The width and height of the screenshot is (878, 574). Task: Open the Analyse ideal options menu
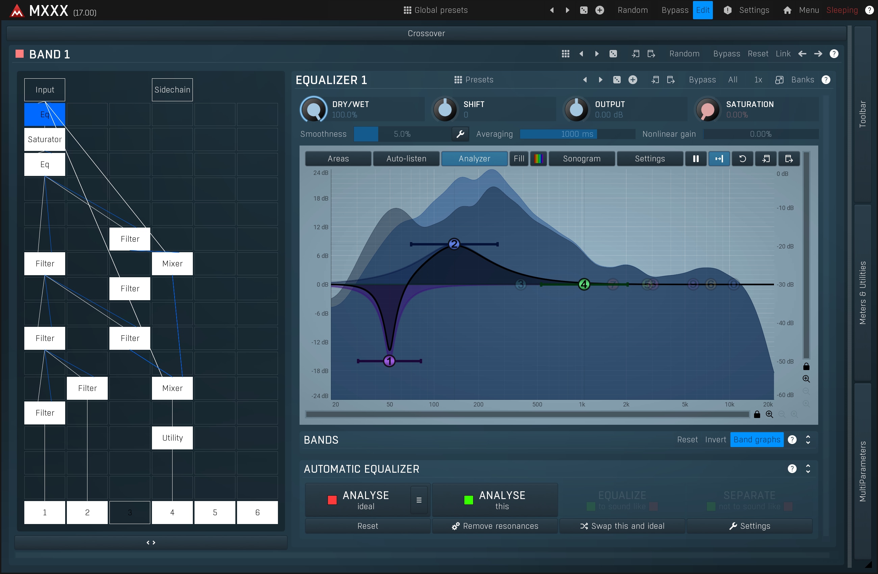(x=419, y=500)
